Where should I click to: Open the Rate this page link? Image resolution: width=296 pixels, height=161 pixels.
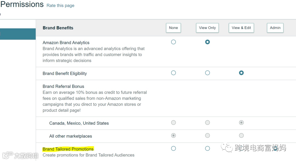click(x=60, y=5)
